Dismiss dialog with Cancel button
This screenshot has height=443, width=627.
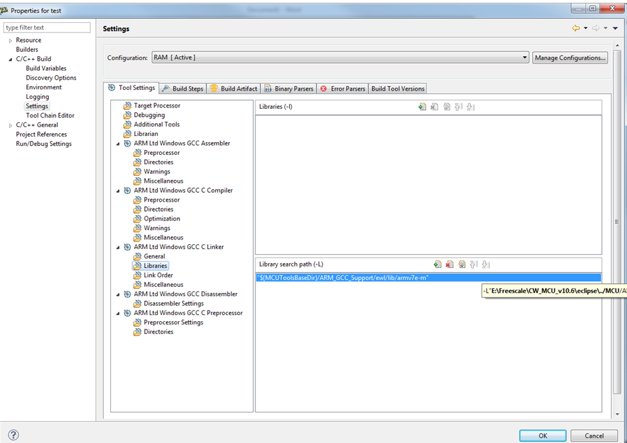[x=594, y=436]
